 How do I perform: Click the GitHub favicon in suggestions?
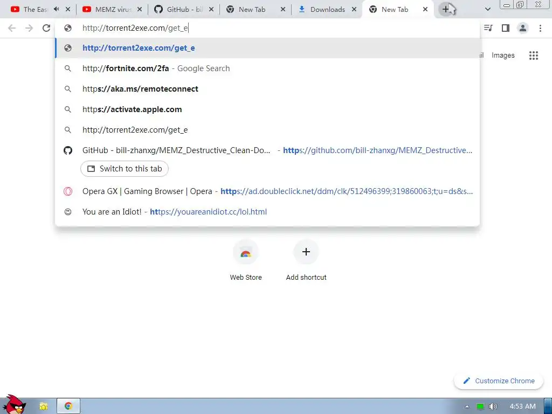pos(68,150)
